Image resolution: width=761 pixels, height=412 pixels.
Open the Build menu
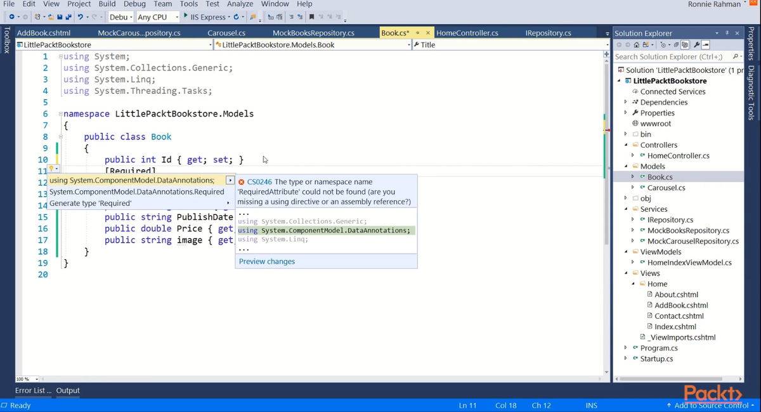coord(107,4)
